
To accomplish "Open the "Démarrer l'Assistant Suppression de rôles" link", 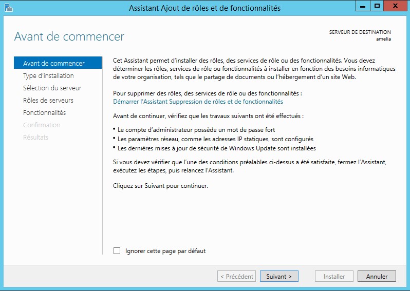I will (198, 102).
